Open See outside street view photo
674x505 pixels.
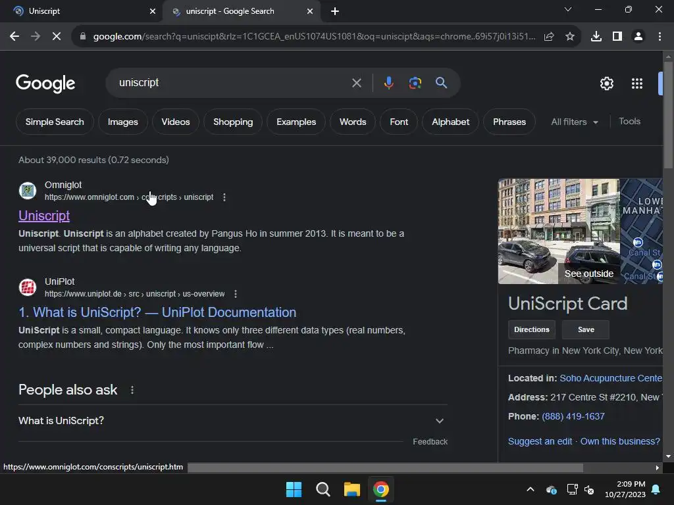coord(559,231)
